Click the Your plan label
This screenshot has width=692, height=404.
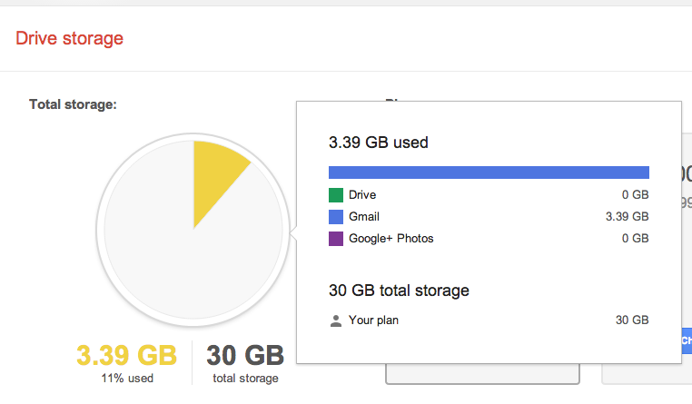374,320
